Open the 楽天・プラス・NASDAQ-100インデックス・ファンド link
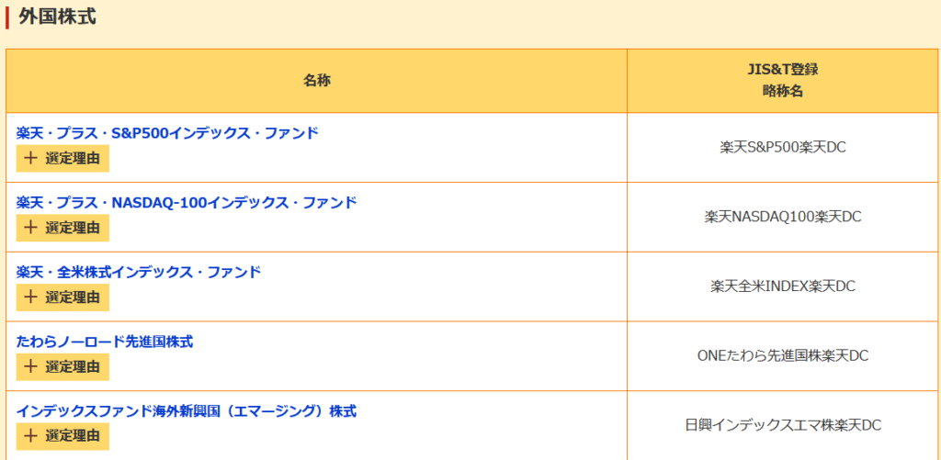 click(x=187, y=203)
